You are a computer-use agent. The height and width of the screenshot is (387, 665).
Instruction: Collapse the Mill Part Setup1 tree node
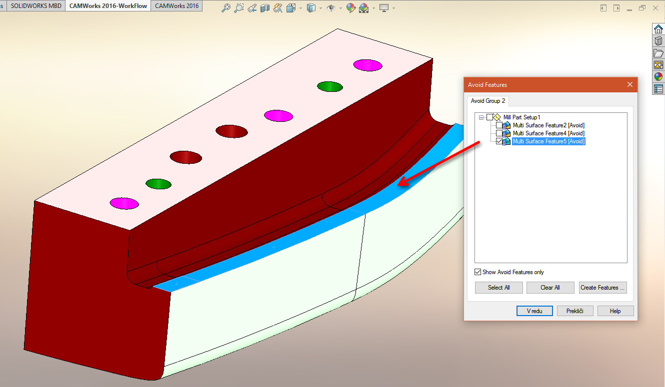(481, 117)
